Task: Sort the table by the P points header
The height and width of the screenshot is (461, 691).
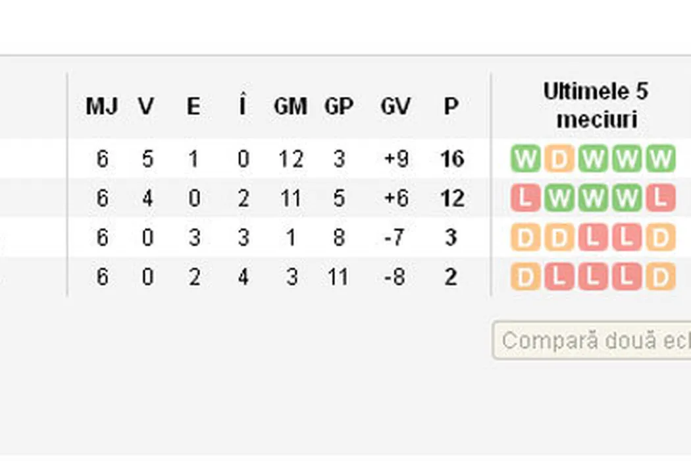Action: click(x=451, y=106)
